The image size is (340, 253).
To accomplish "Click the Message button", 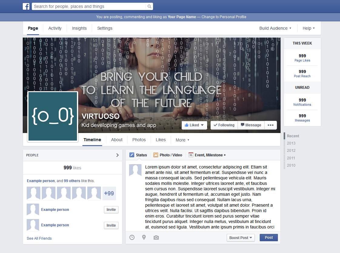I will 251,125.
